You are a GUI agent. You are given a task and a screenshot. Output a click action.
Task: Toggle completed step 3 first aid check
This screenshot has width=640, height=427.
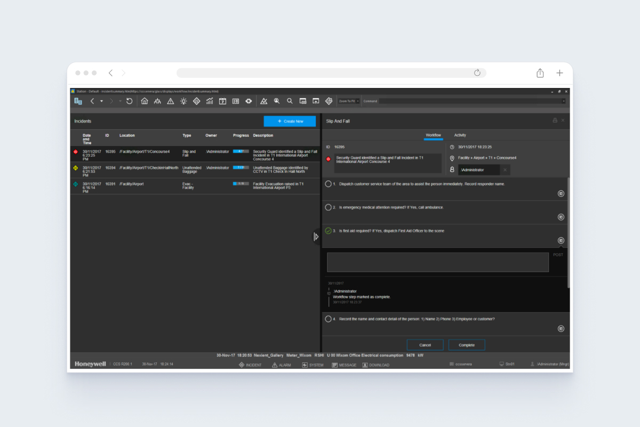coord(328,231)
